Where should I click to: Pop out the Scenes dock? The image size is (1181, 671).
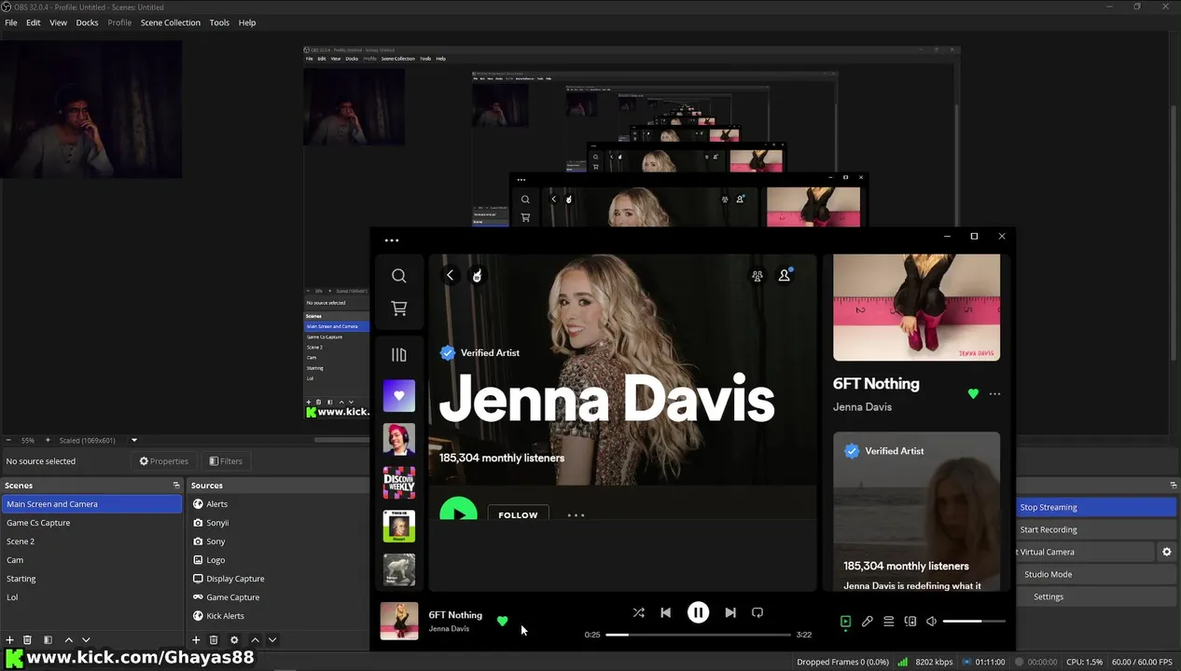pos(176,485)
